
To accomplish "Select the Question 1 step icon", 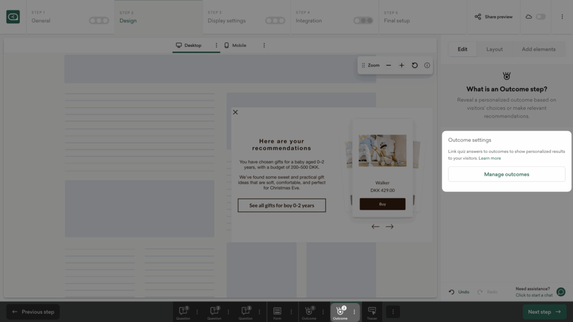I will pyautogui.click(x=183, y=312).
